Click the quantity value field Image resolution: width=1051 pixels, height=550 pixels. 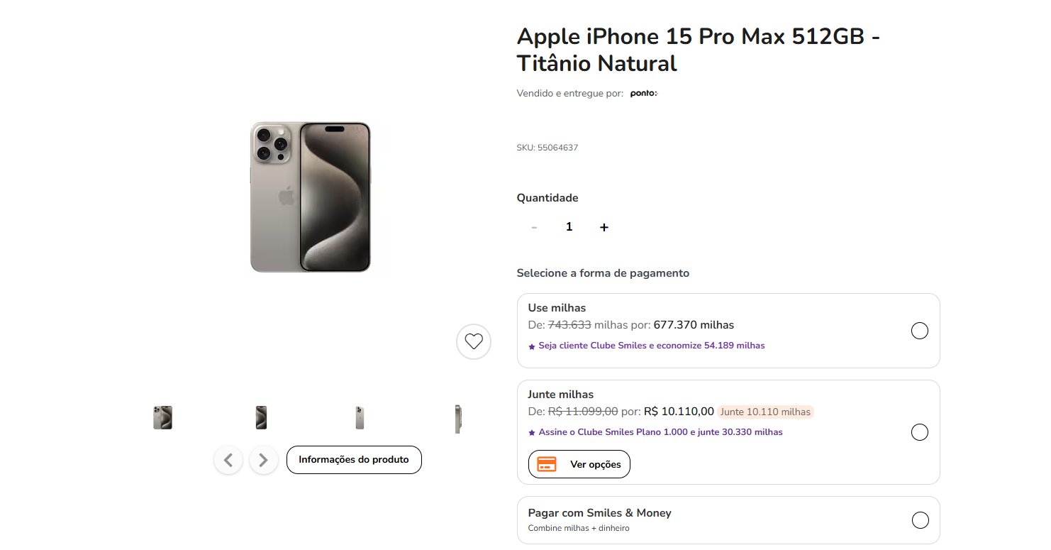point(569,227)
